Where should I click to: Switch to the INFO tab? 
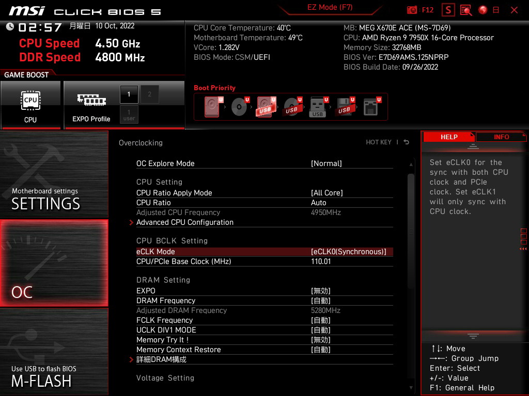point(501,137)
